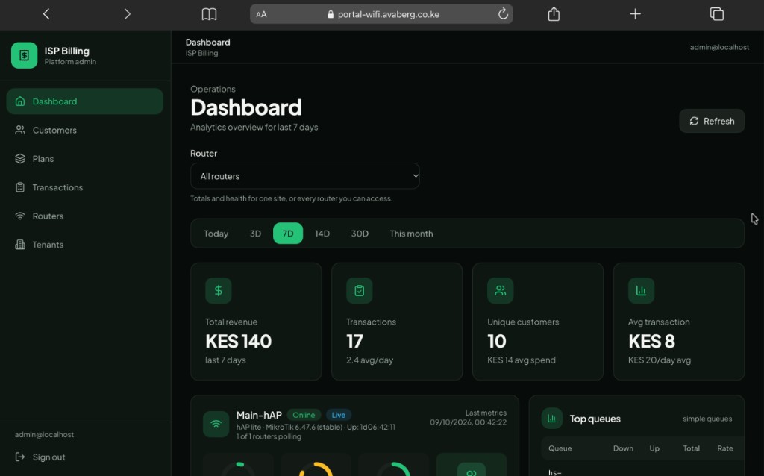Viewport: 764px width, 476px height.
Task: Open Transactions in the sidebar
Action: click(x=85, y=187)
